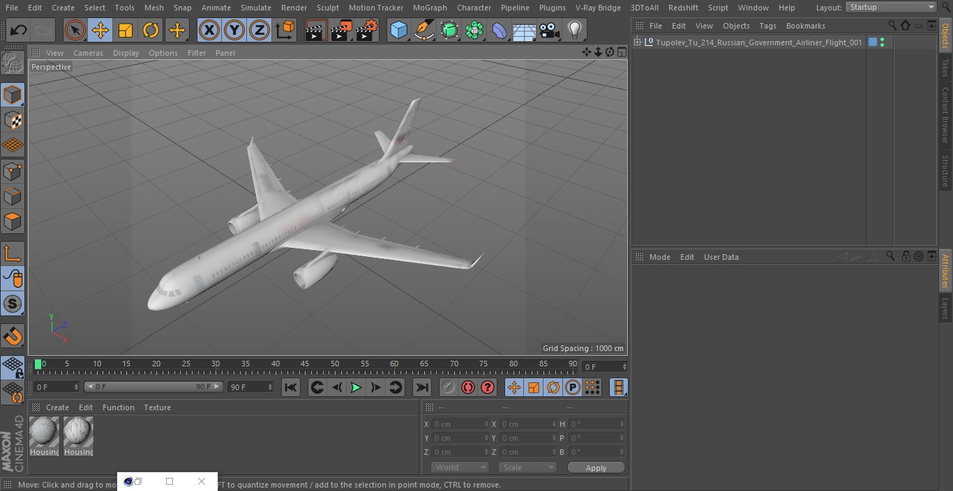Switch to Polygons mode
The width and height of the screenshot is (953, 491).
click(x=13, y=221)
